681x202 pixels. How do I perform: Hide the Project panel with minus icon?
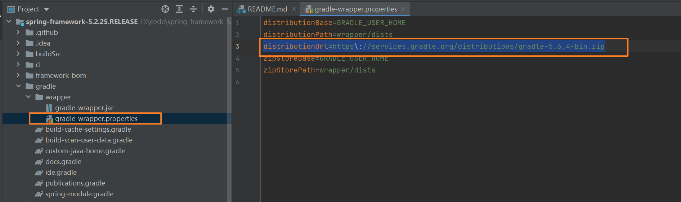click(225, 9)
